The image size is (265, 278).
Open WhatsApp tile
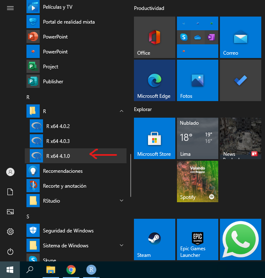click(x=241, y=239)
